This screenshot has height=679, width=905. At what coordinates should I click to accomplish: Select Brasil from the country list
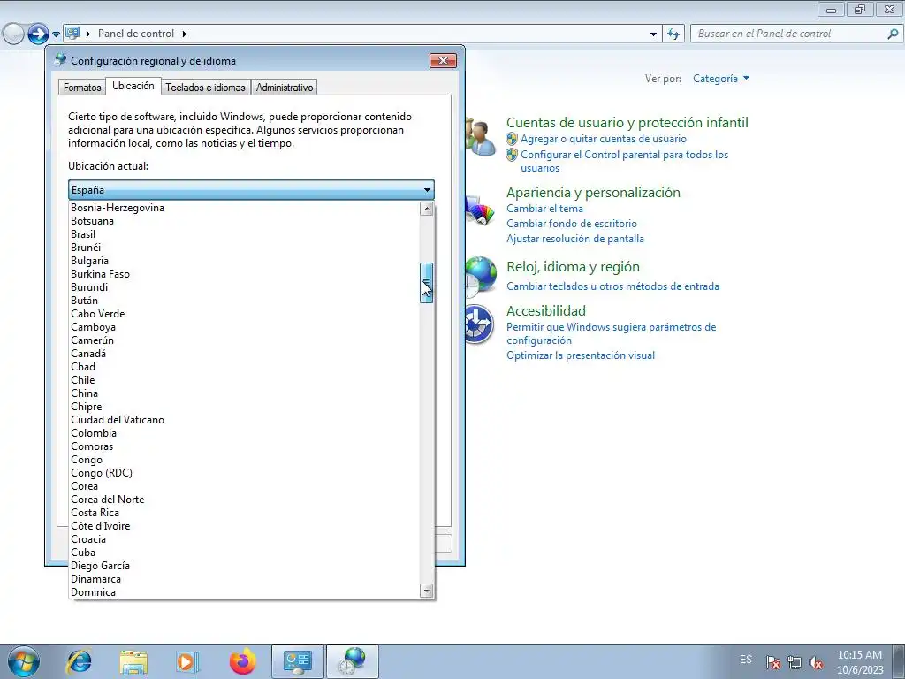coord(244,234)
